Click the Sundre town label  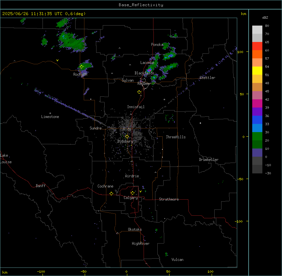coord(96,128)
